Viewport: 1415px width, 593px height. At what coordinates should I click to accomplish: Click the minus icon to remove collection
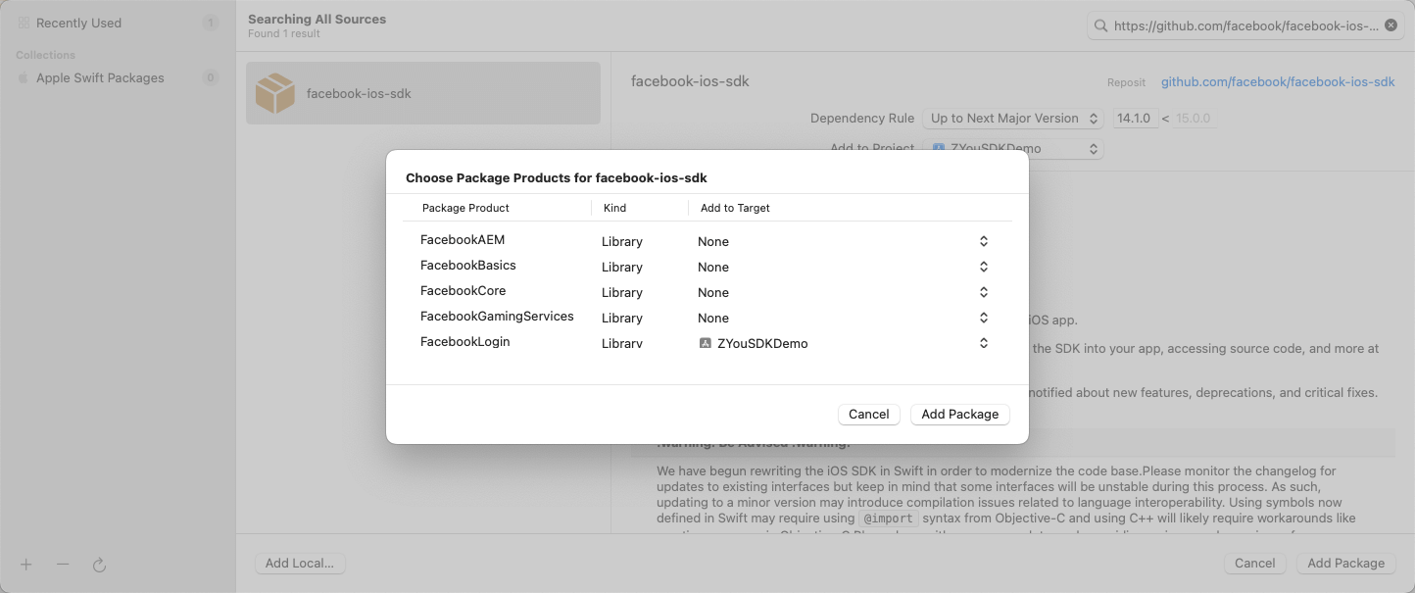(x=63, y=565)
